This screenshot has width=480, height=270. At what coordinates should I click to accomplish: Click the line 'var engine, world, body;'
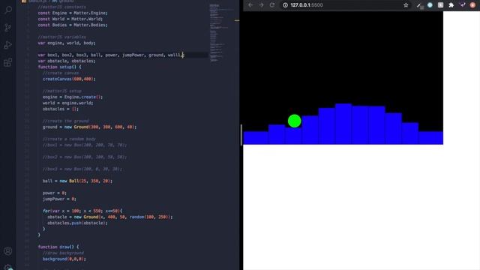click(67, 43)
